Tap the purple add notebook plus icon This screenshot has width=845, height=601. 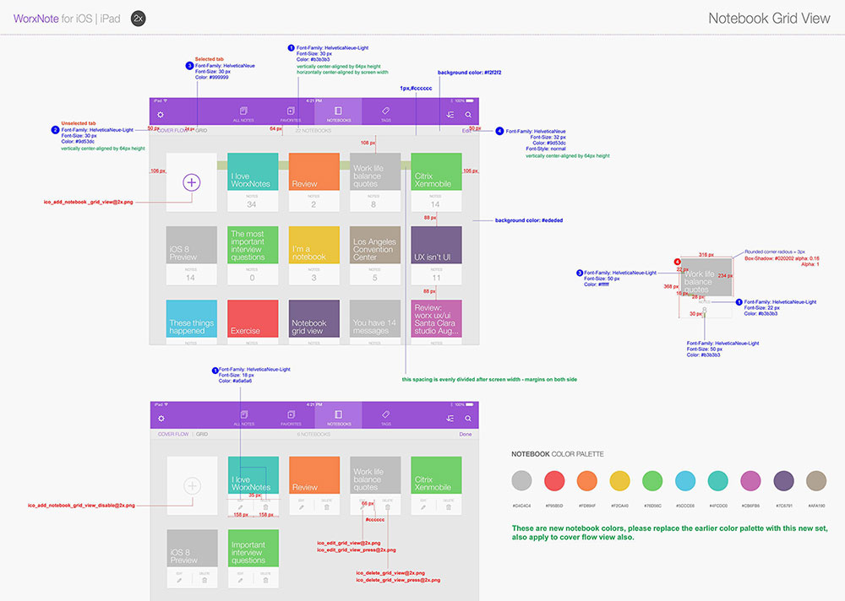192,181
